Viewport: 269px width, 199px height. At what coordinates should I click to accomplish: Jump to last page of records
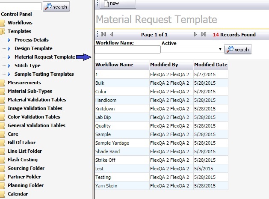coord(204,34)
